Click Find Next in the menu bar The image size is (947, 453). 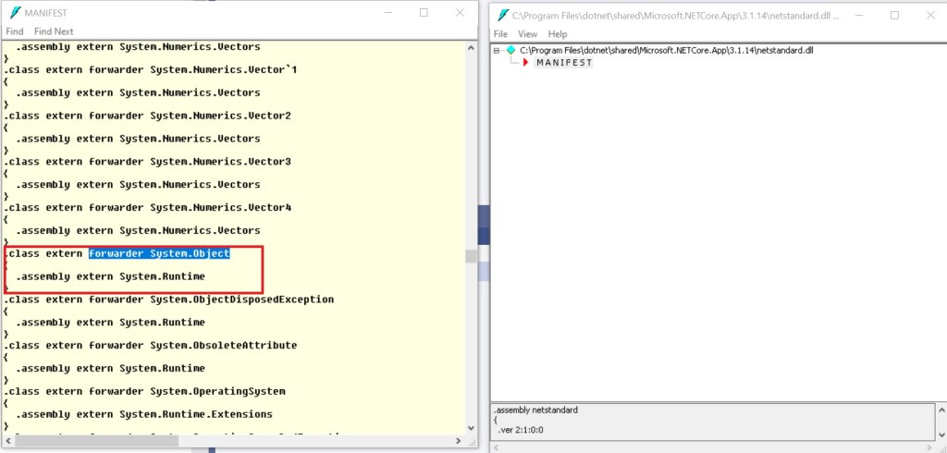(x=54, y=31)
